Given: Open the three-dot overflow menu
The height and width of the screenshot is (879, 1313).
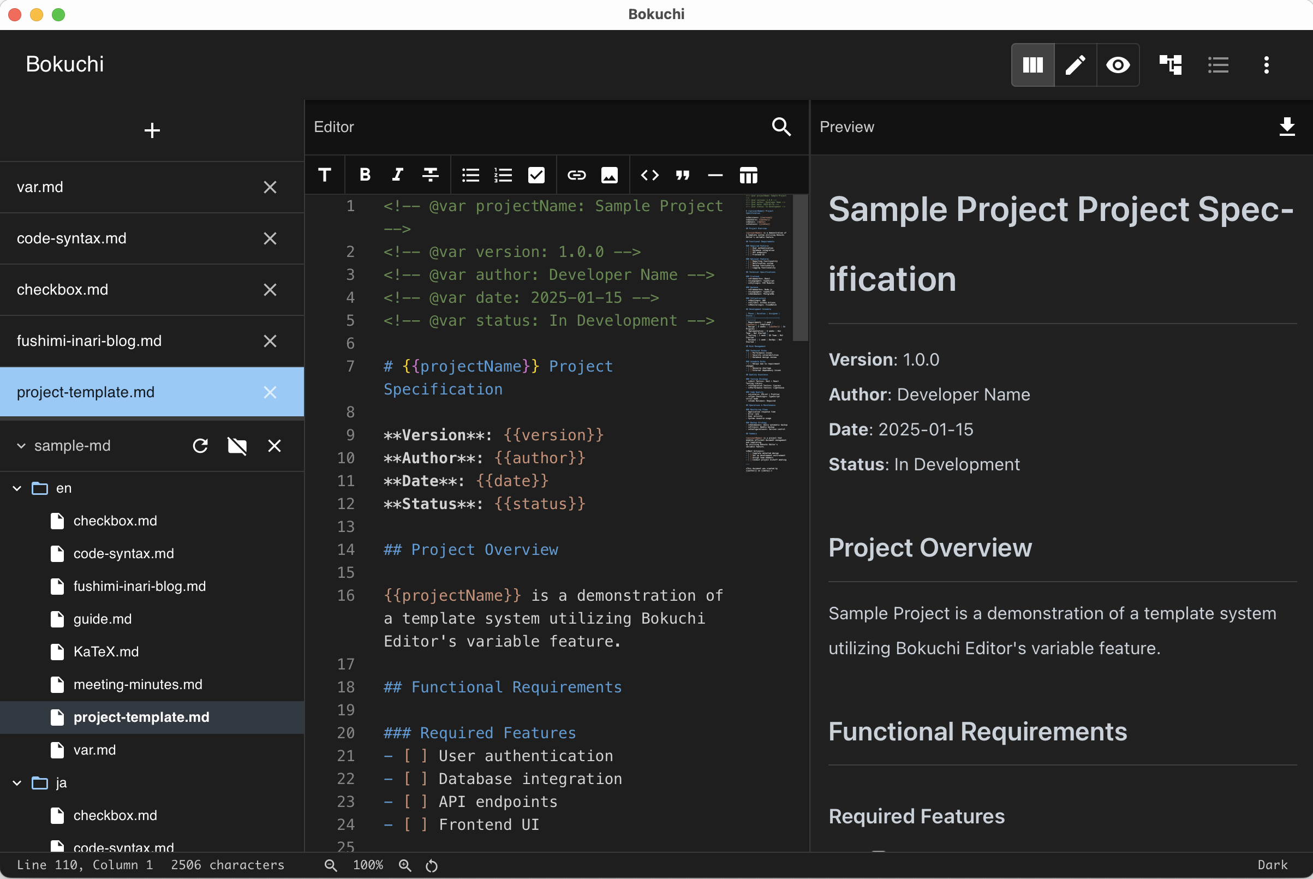Looking at the screenshot, I should pos(1266,65).
